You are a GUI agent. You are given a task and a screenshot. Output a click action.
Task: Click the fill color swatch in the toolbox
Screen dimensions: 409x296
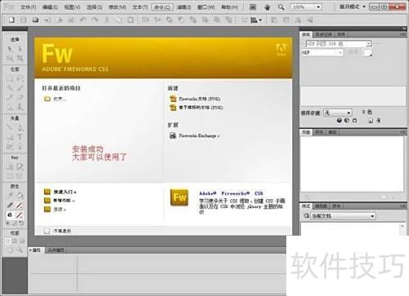coord(19,215)
